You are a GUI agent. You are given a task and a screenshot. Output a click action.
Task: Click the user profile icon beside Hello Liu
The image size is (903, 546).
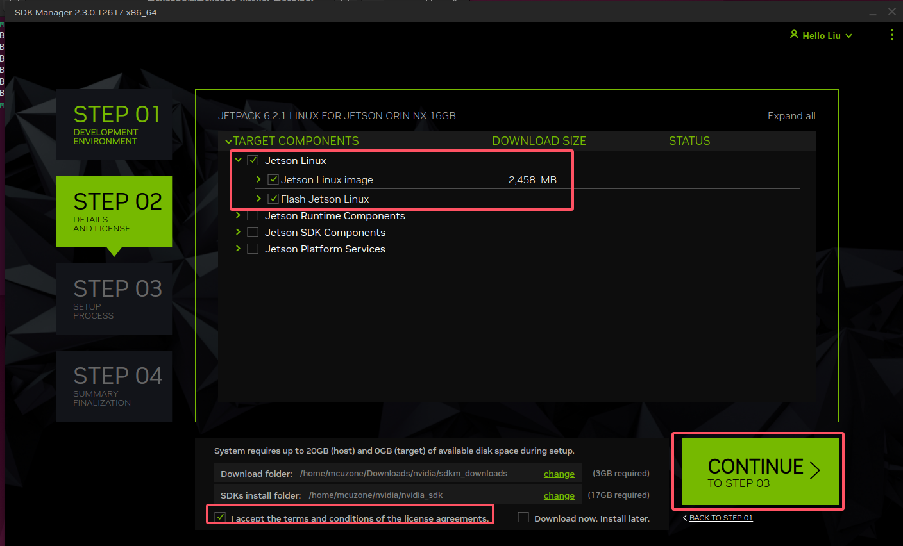(794, 35)
